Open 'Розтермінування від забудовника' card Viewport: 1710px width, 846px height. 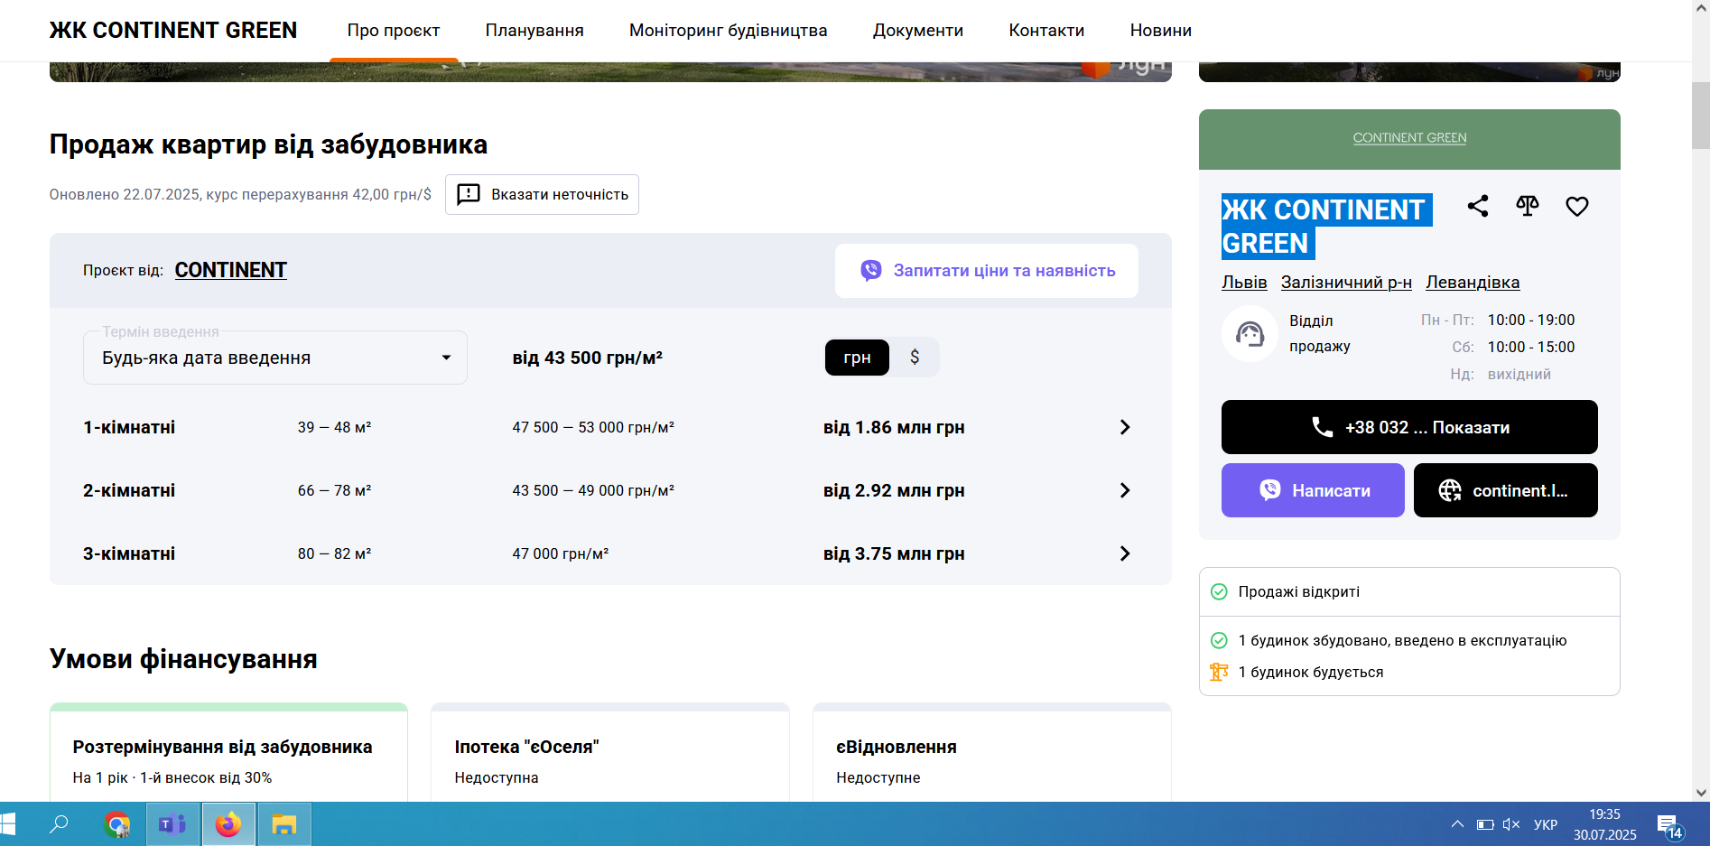pyautogui.click(x=228, y=753)
